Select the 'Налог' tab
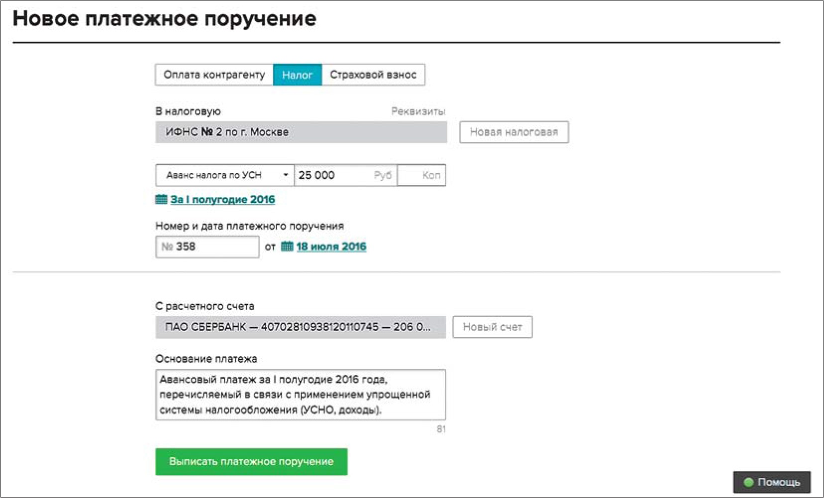 (297, 75)
